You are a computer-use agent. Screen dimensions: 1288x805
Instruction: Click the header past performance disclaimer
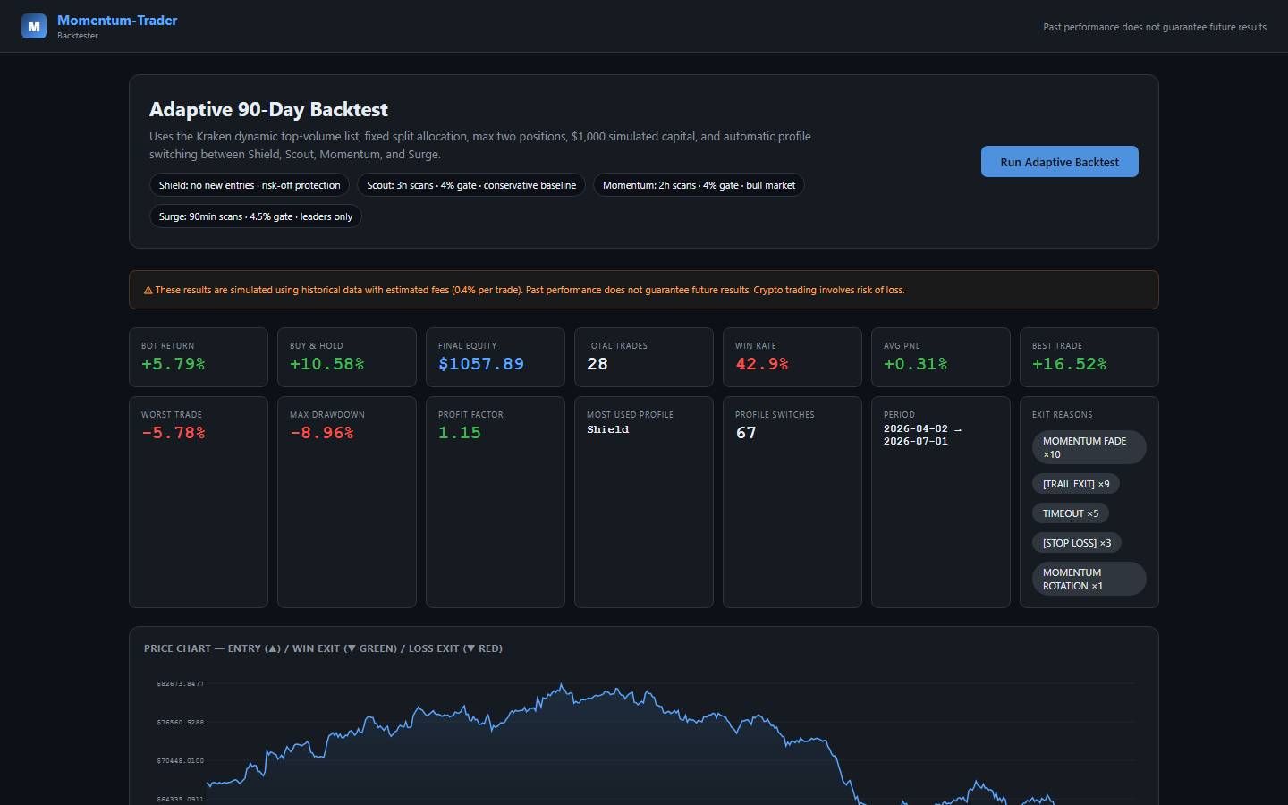click(x=1155, y=27)
